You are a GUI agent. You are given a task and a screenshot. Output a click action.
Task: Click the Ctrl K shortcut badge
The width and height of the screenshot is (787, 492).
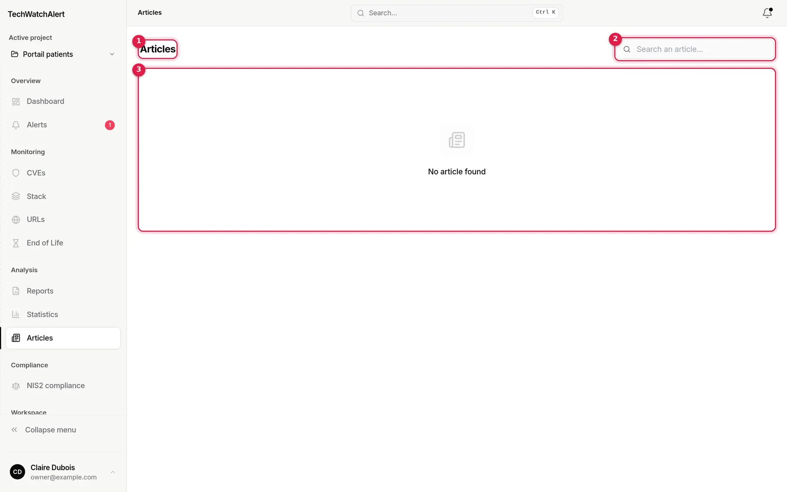[x=546, y=12]
